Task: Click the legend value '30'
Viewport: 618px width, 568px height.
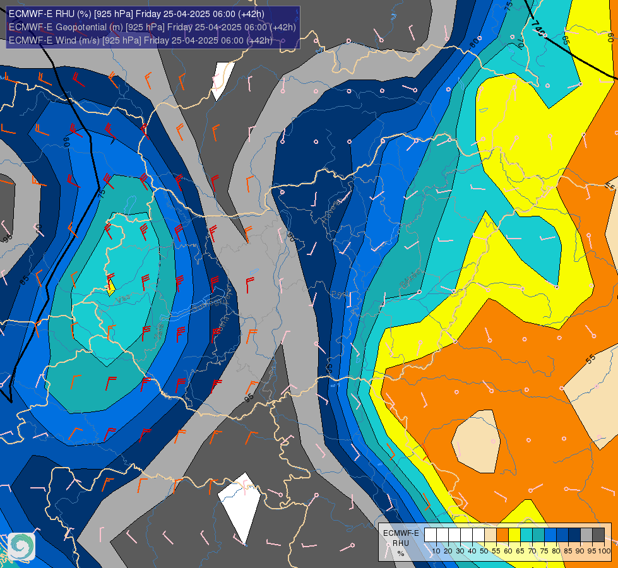Action: point(460,551)
